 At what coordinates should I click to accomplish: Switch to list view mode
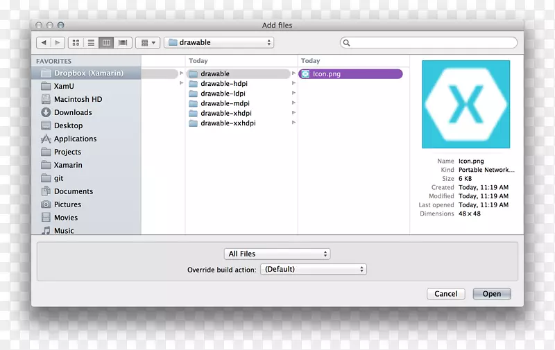point(91,43)
